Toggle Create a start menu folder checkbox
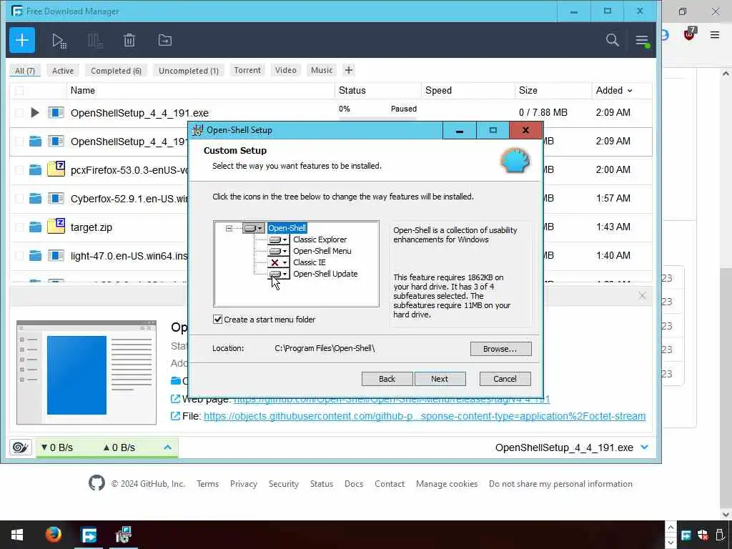 pos(217,320)
